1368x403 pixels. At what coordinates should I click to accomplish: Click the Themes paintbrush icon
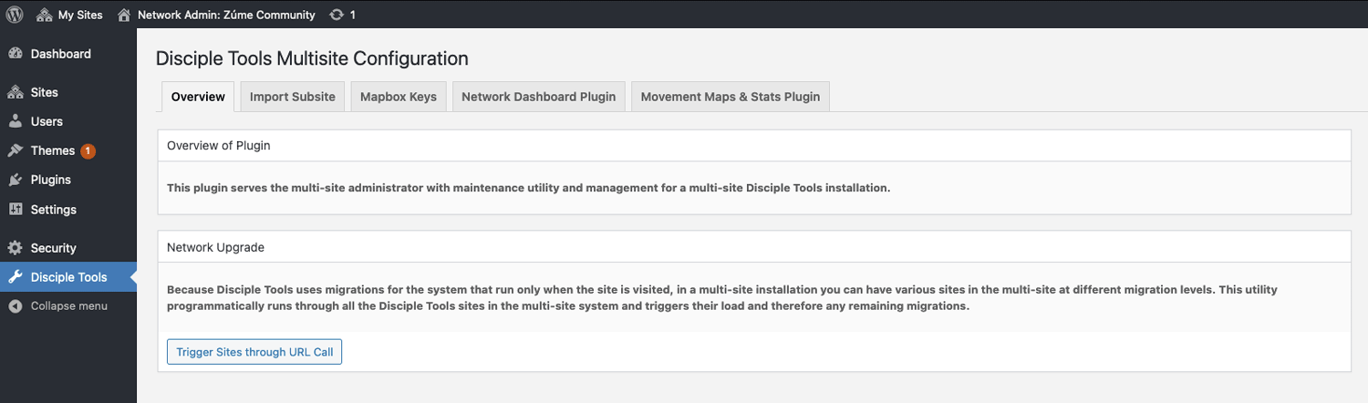click(15, 150)
